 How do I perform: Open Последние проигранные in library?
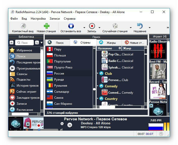click(25, 62)
